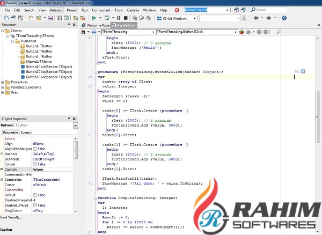Open the Button3 component selector dropdown

[x=76, y=126]
